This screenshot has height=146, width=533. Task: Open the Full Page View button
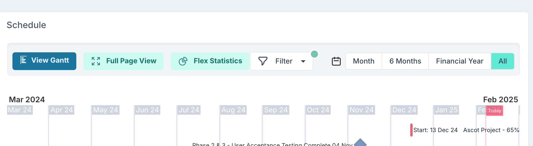pos(123,61)
